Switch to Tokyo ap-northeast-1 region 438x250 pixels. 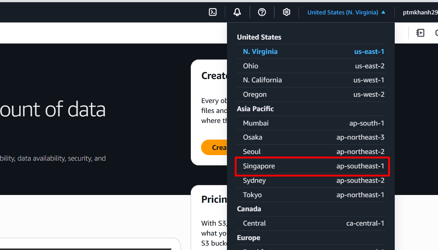click(310, 195)
